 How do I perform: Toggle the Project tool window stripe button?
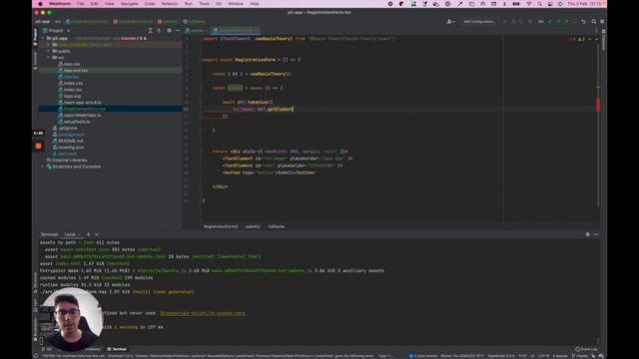tap(36, 37)
